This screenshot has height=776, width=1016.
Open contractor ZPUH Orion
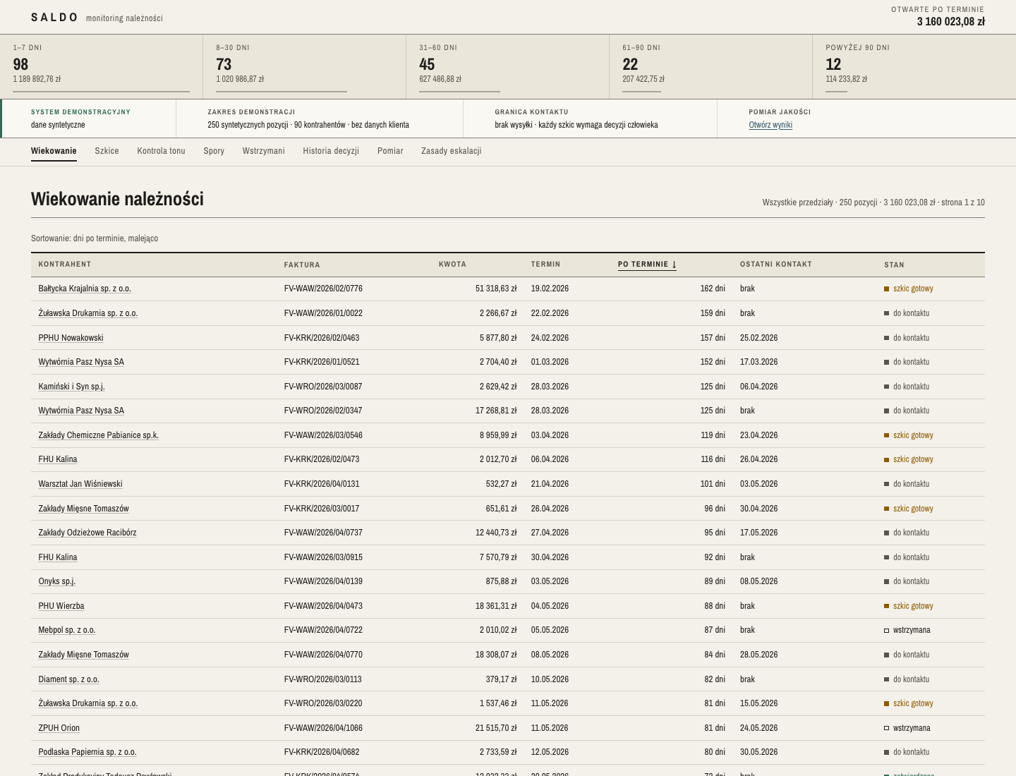click(x=59, y=728)
